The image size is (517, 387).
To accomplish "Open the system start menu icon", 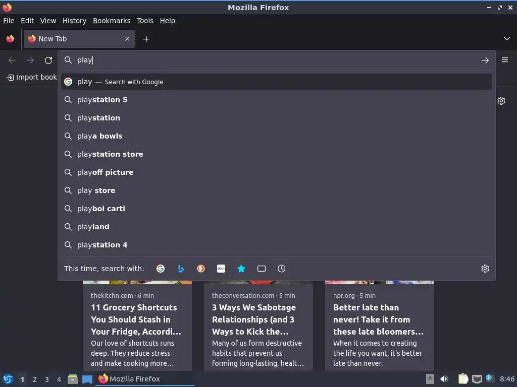I will (x=8, y=379).
